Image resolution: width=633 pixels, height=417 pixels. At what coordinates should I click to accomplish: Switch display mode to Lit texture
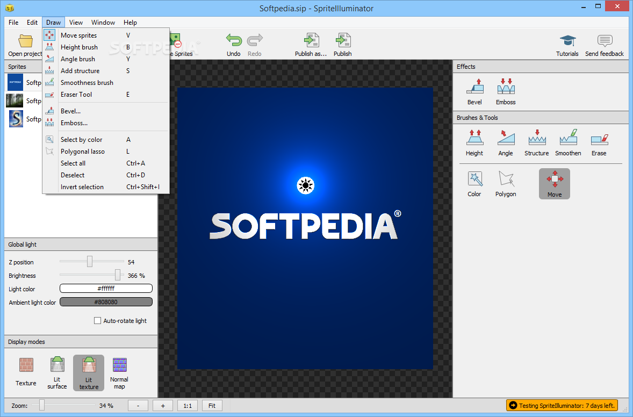(89, 373)
